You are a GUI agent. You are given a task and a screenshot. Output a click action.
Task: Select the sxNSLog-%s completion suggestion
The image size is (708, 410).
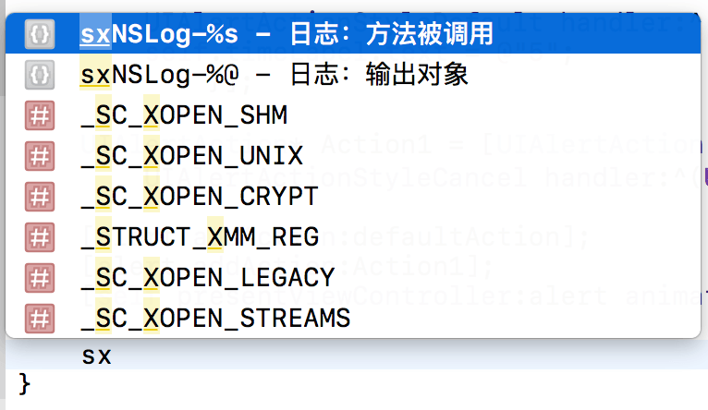[x=353, y=34]
